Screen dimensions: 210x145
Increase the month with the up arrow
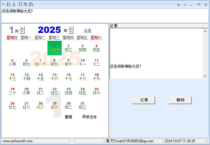pyautogui.click(x=22, y=28)
